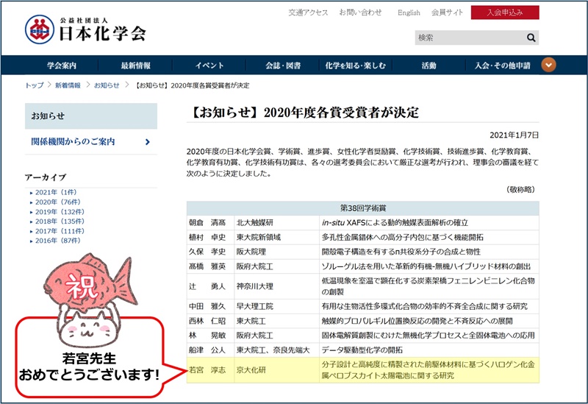Select the name cell 辻 勇人

(x=211, y=286)
